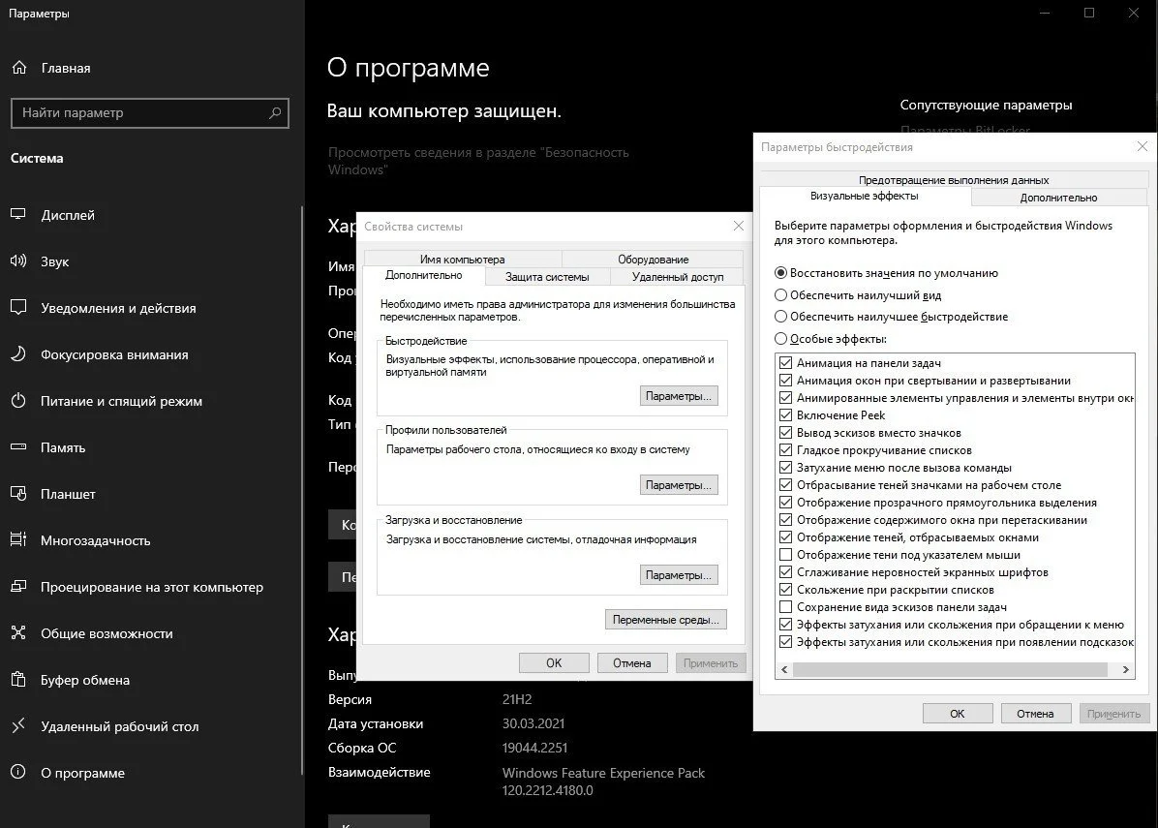Click the Home icon beside Главная
This screenshot has height=828, width=1158.
19,67
